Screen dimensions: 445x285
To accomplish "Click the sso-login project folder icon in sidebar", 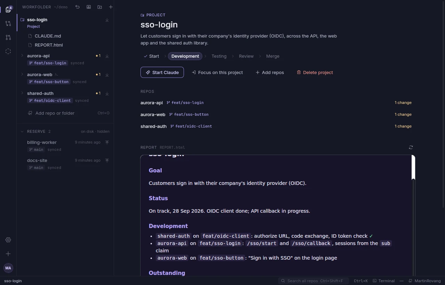I will click(x=23, y=20).
